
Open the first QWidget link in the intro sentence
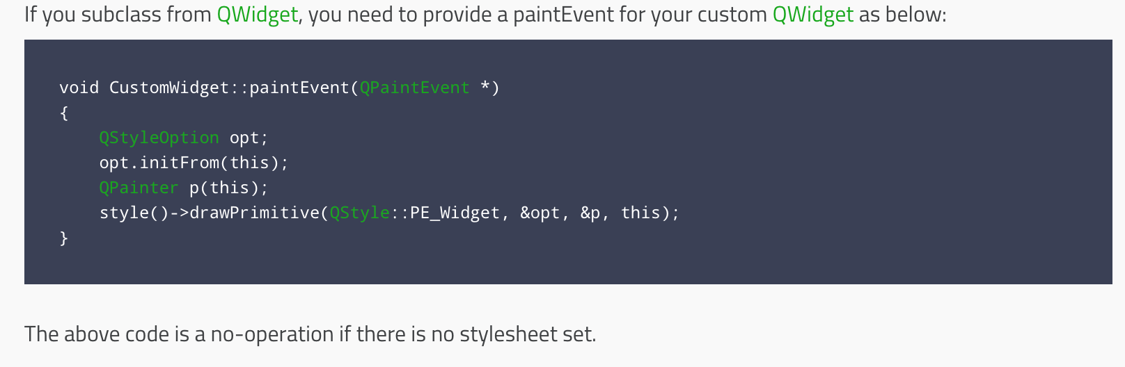pos(257,15)
